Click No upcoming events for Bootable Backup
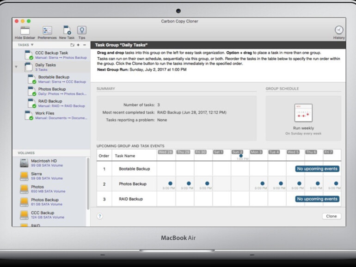Screen dimensions: 356x267 317,169
